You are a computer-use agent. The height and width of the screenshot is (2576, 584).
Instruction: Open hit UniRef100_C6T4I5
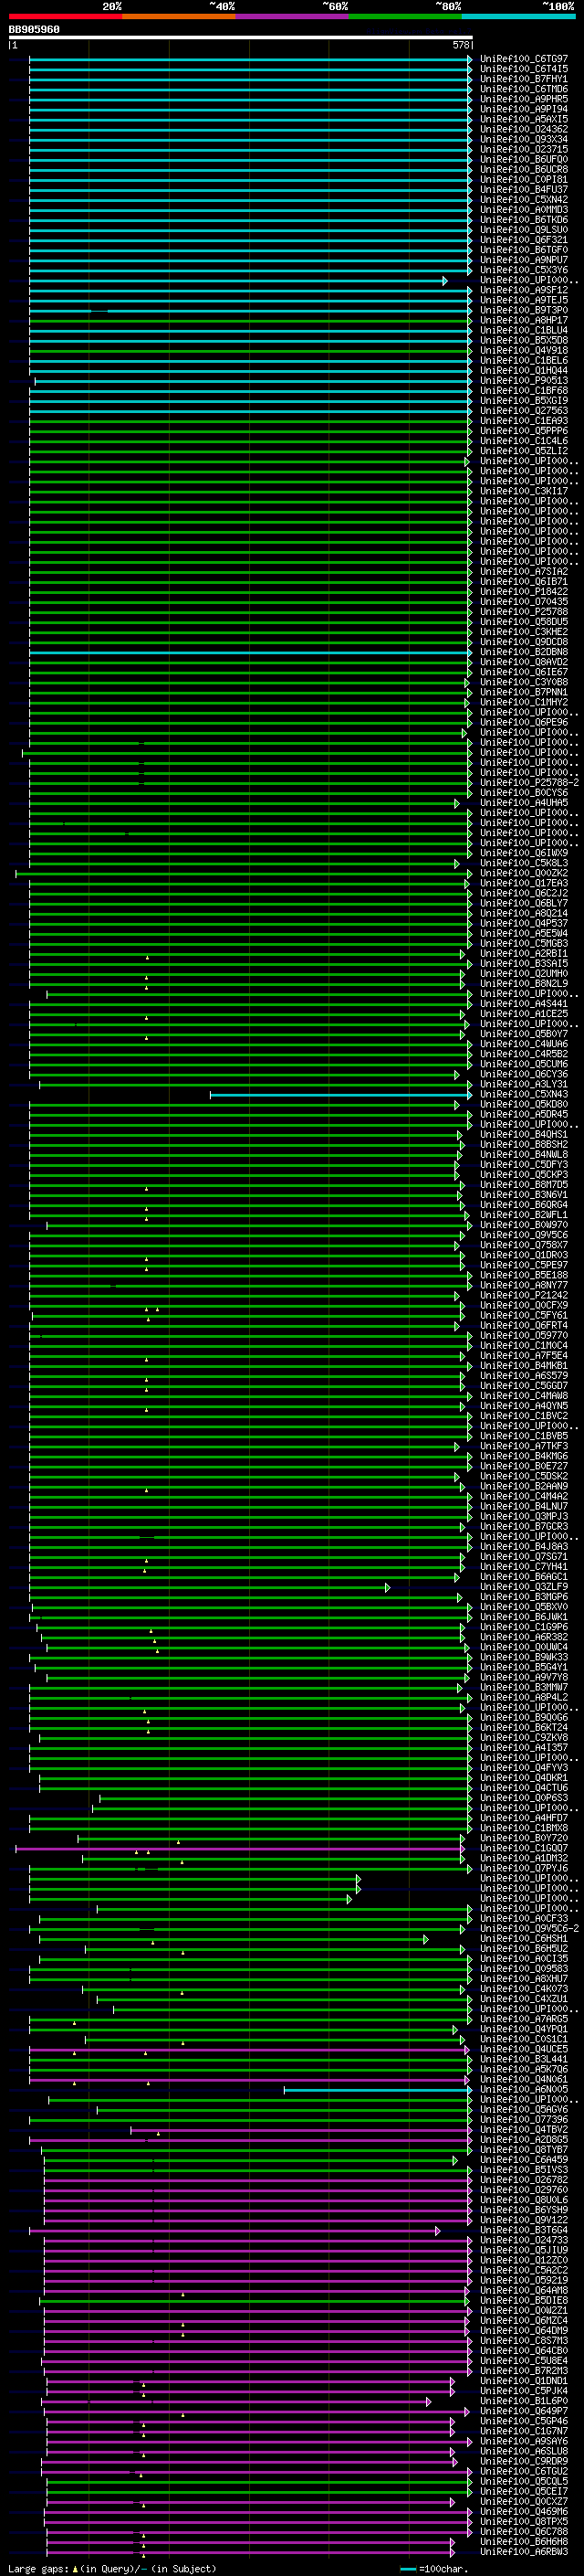pos(524,69)
